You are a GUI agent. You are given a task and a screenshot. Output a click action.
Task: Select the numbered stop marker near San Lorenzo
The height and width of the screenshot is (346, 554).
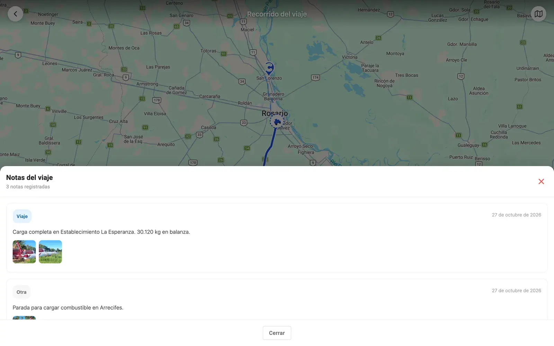click(269, 69)
